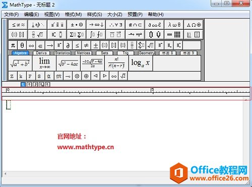Open the 编辑(E) menu
This screenshot has width=252, height=187.
(31, 15)
